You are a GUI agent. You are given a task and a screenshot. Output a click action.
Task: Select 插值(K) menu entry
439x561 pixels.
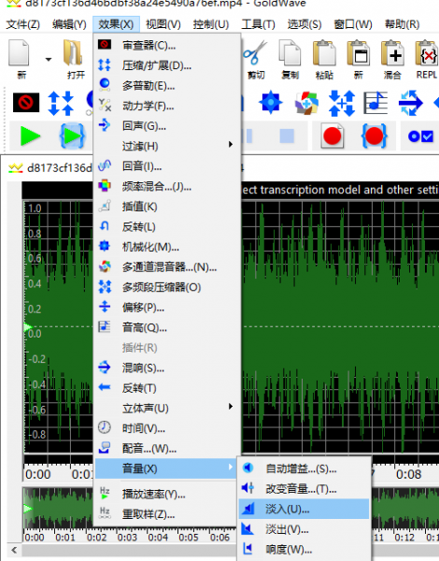point(167,207)
